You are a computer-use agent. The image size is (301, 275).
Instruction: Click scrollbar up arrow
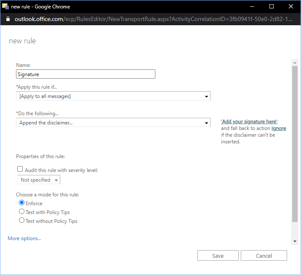[294, 62]
